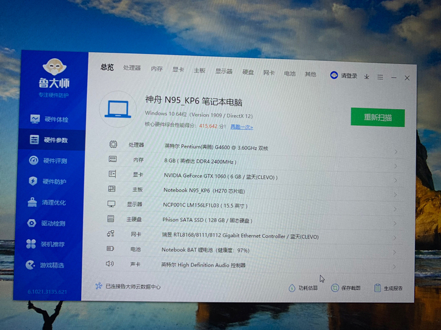
Task: Switch to the 电池 tab
Action: pos(290,73)
